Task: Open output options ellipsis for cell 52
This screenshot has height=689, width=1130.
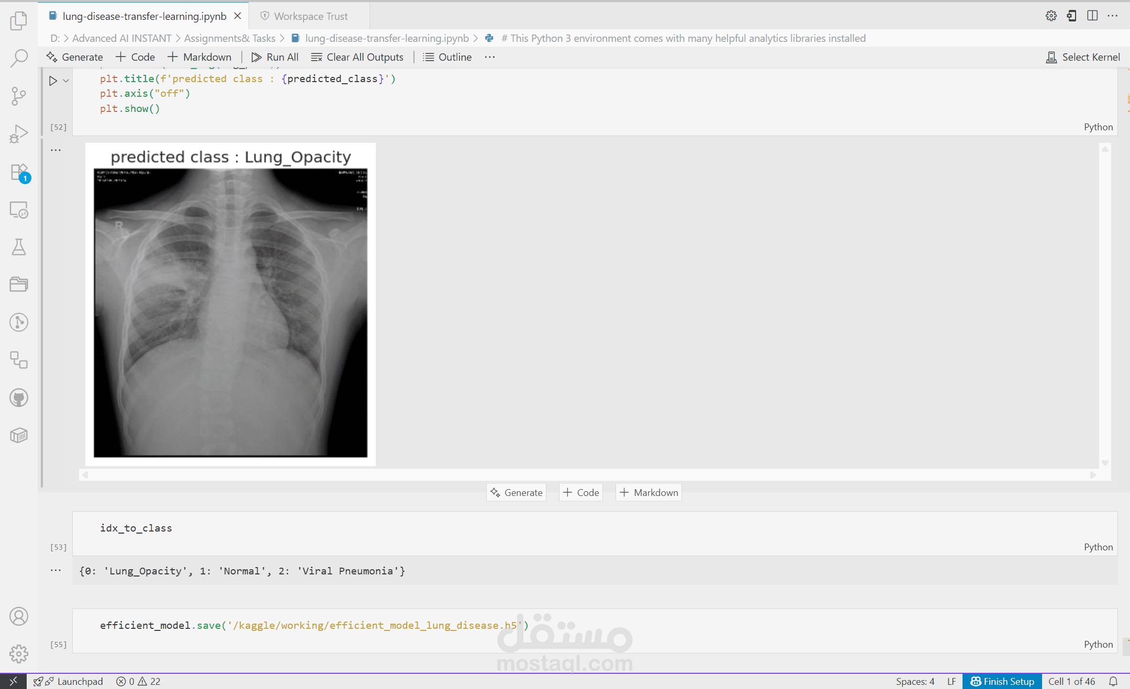Action: [56, 150]
